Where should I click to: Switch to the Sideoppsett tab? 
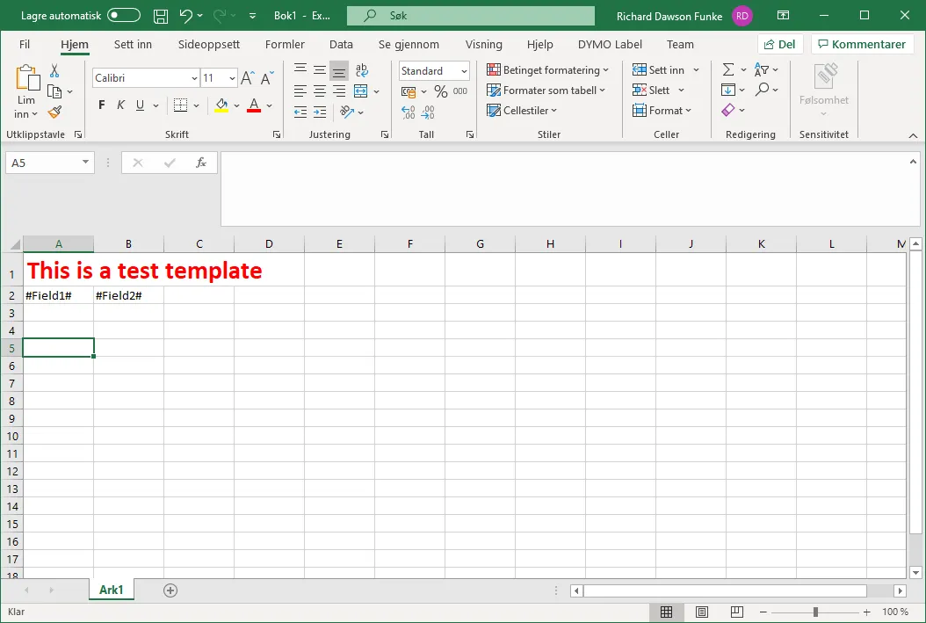click(x=209, y=44)
